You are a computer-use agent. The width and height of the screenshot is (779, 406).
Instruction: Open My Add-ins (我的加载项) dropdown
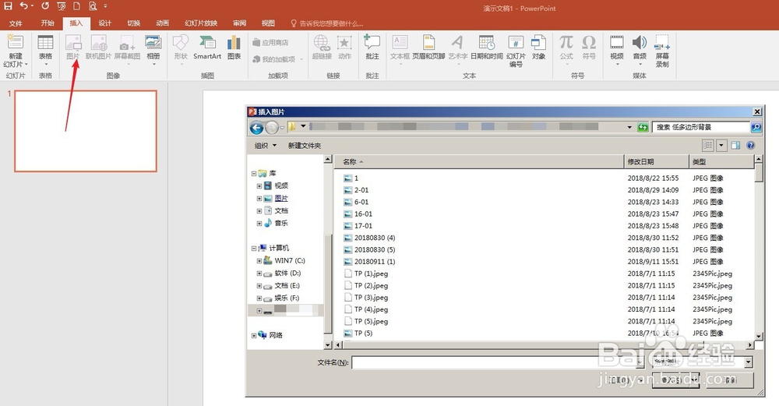tap(277, 59)
